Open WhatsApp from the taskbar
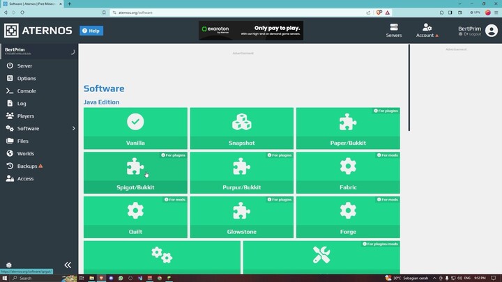Screen dimensions: 502x282 click(x=121, y=278)
